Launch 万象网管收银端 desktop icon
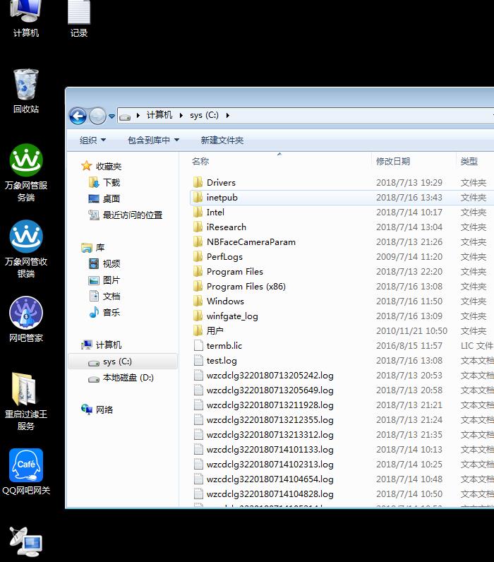 click(x=26, y=249)
